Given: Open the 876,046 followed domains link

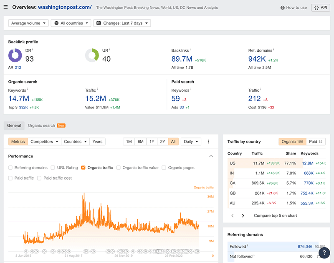Looking at the screenshot, I should pos(305,247).
